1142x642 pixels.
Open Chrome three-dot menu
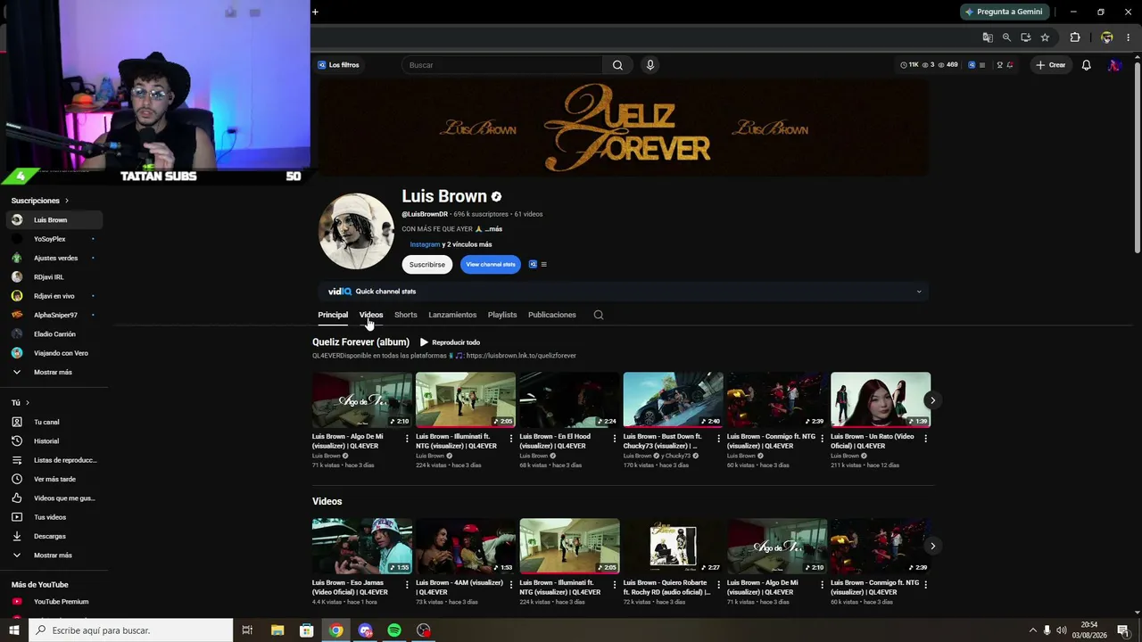[1129, 37]
